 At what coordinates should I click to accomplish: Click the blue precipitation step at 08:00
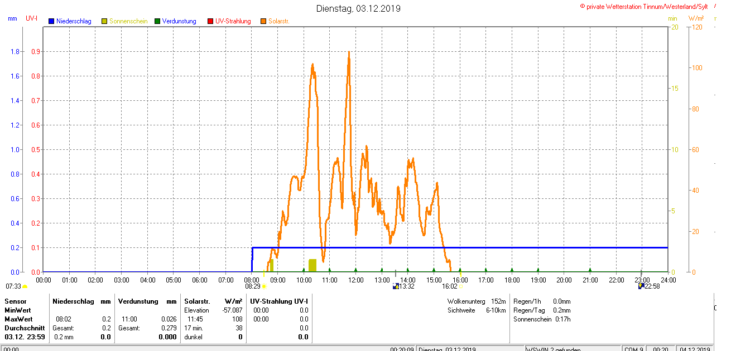[252, 260]
